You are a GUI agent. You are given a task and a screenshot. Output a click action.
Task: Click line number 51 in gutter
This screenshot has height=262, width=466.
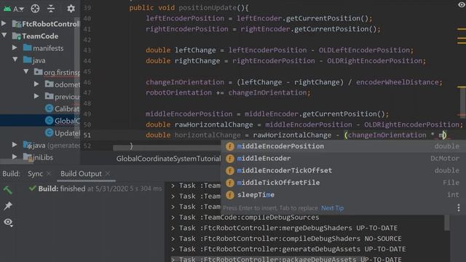(87, 135)
